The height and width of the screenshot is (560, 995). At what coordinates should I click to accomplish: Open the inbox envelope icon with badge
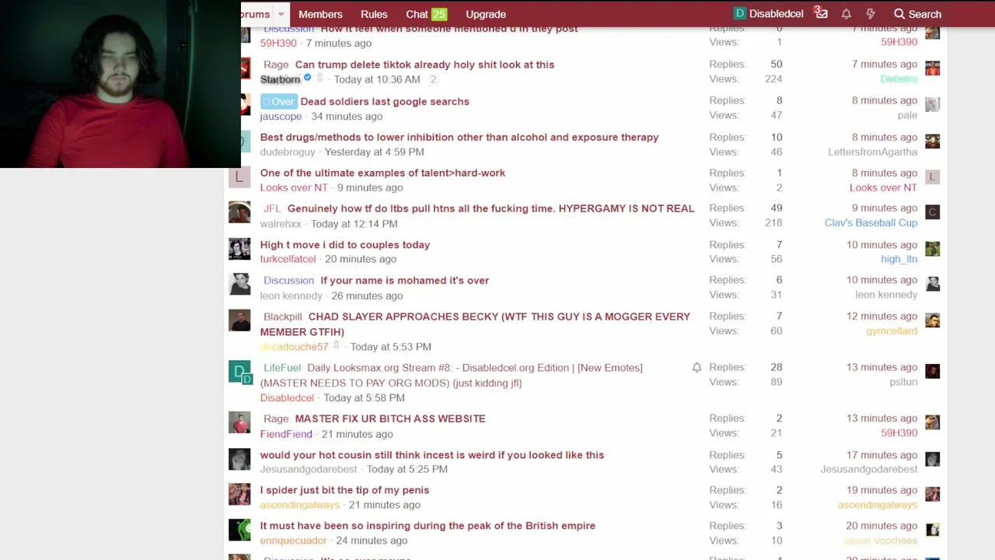click(x=821, y=13)
